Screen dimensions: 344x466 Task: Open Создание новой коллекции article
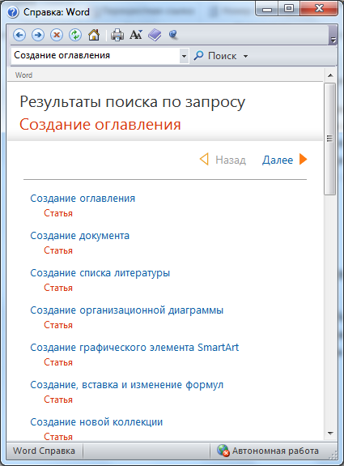click(96, 421)
